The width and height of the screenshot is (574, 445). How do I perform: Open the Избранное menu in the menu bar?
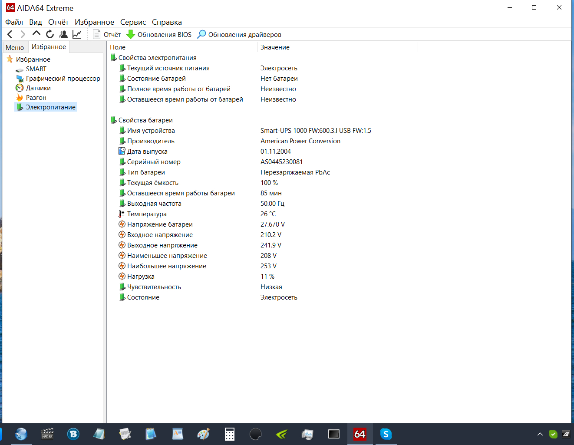[x=94, y=22]
